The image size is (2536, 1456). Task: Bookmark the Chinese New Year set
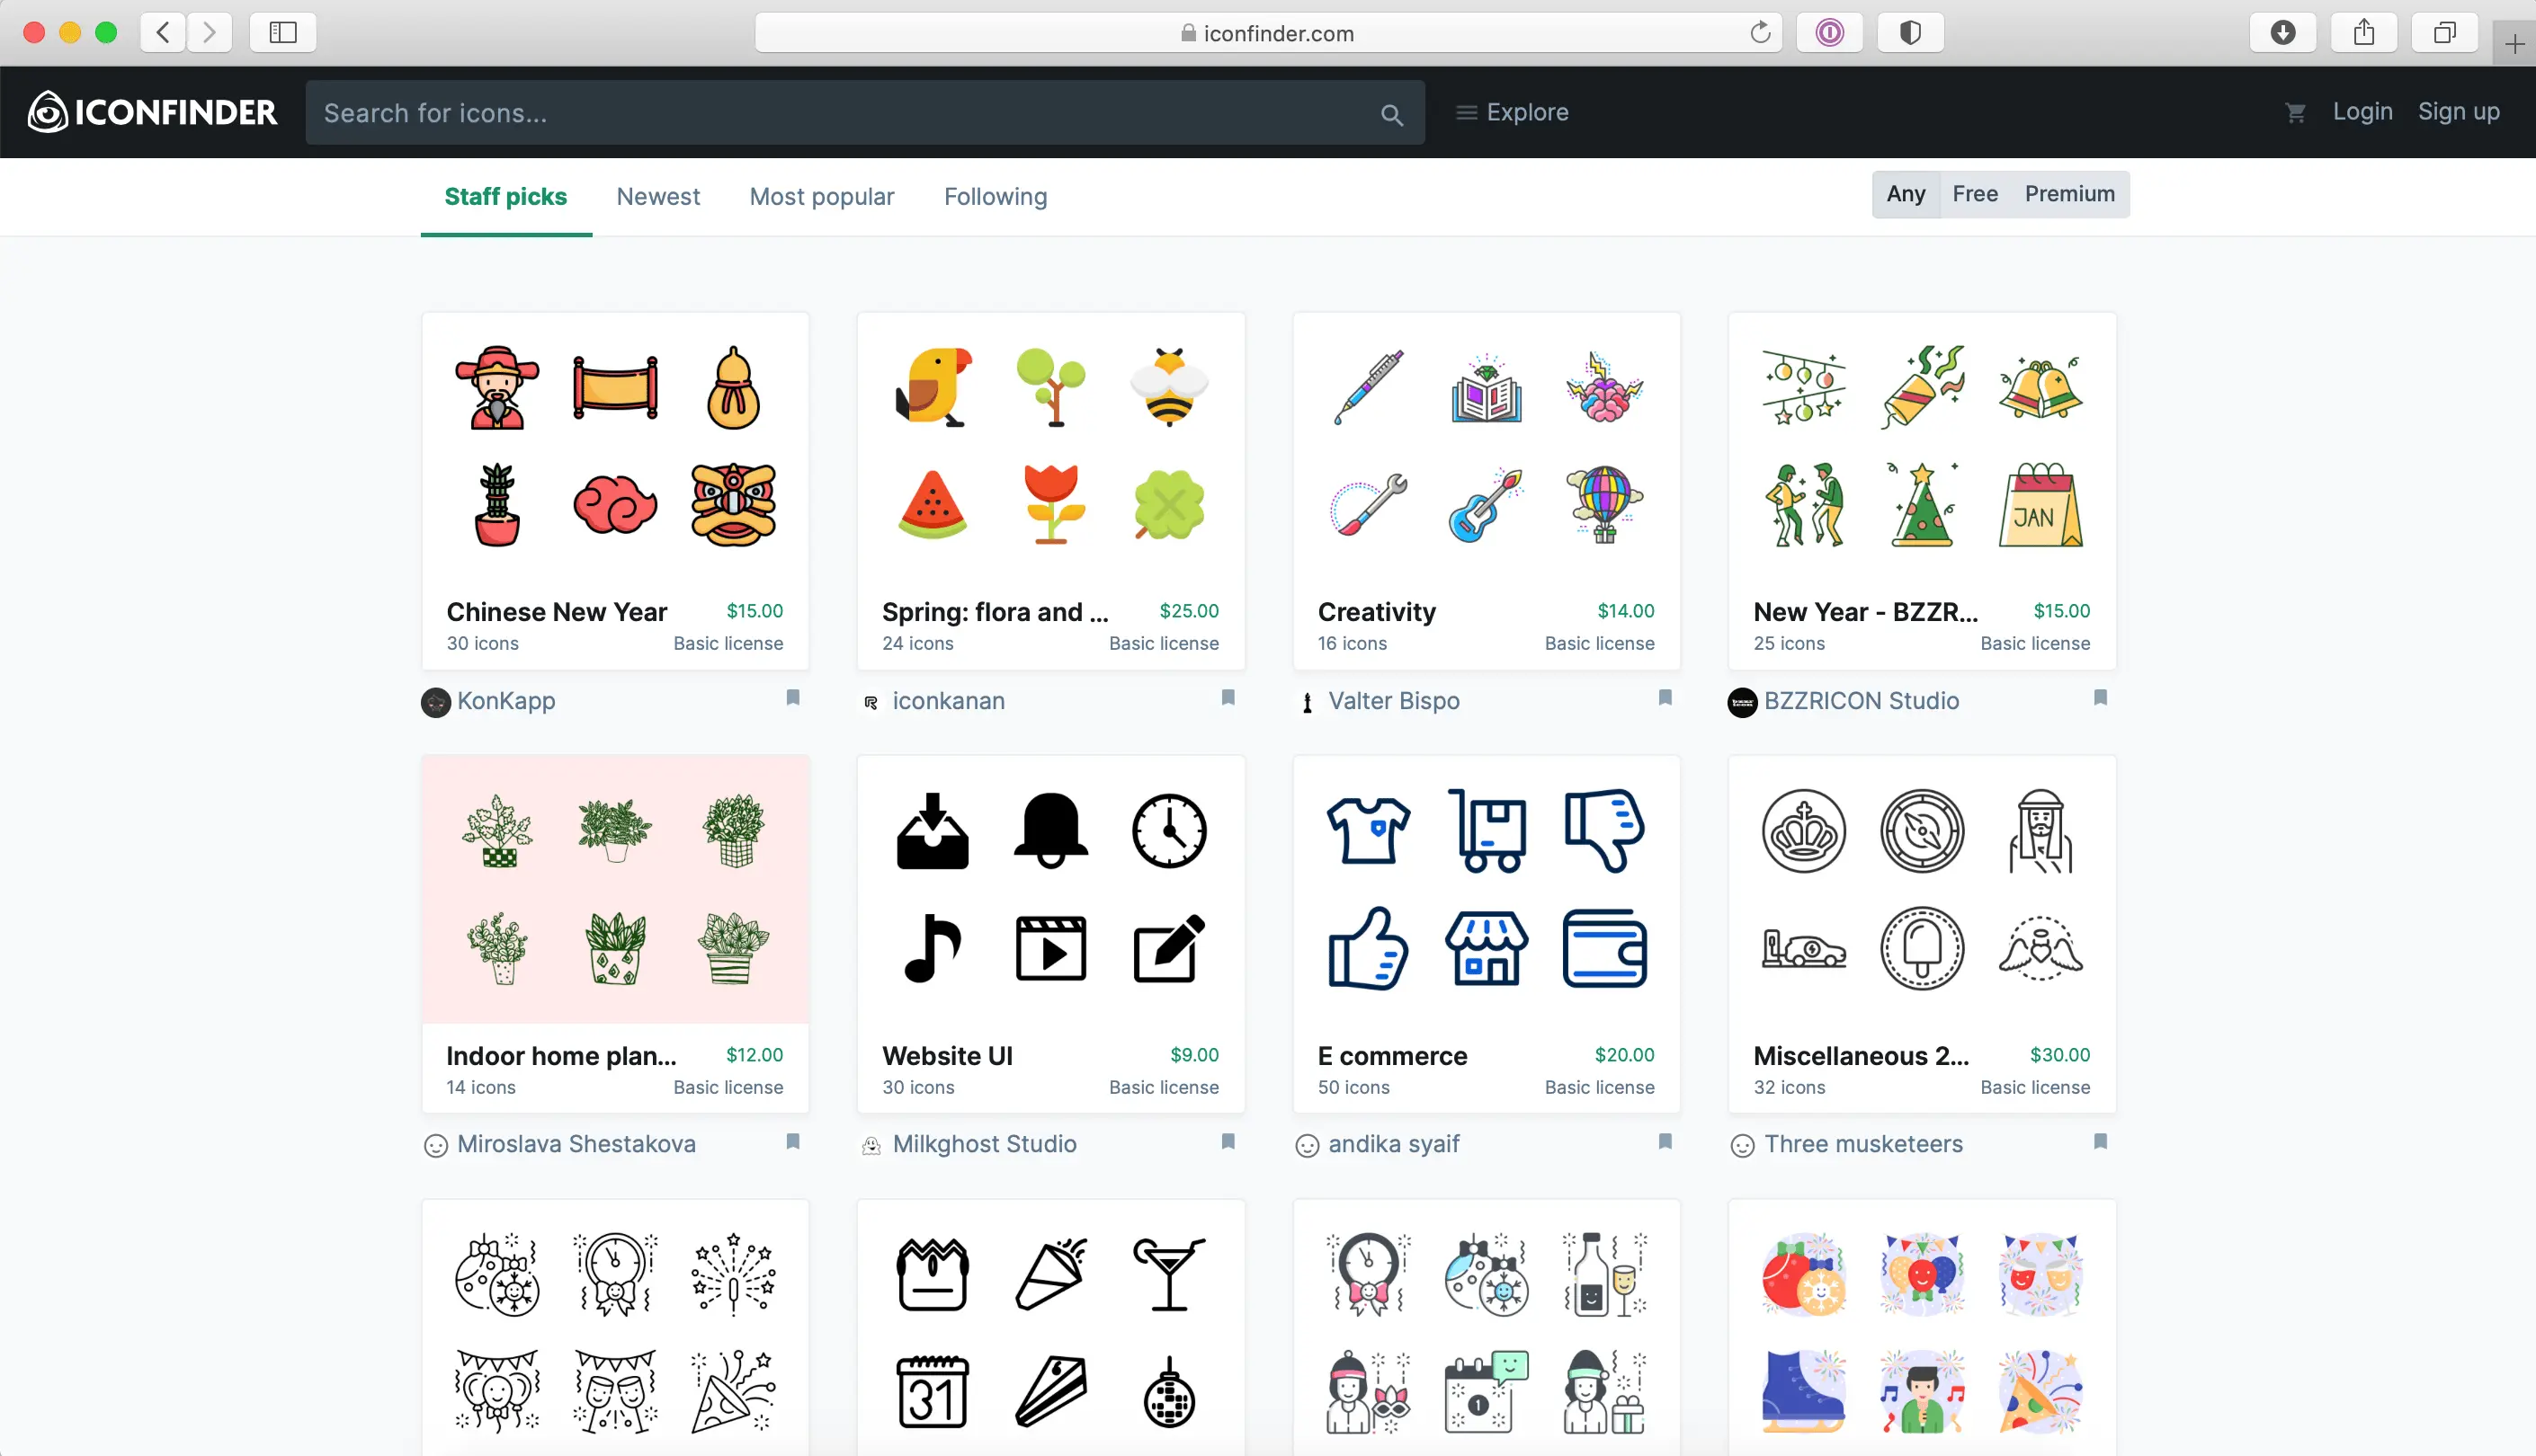click(792, 697)
